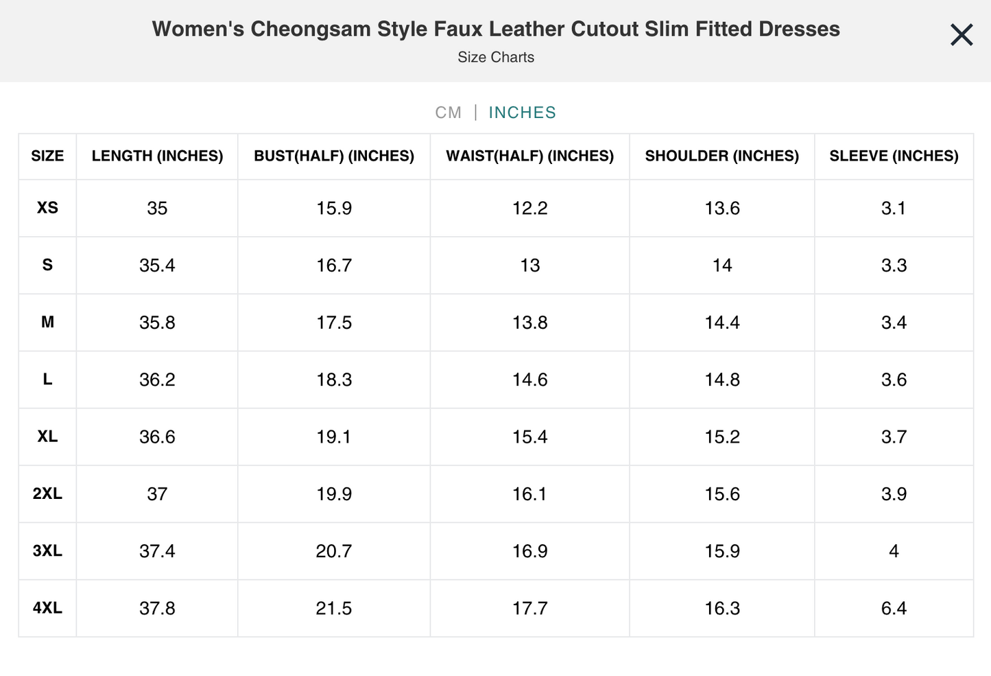Click the SHOULDER (INCHES) column header

(x=721, y=156)
